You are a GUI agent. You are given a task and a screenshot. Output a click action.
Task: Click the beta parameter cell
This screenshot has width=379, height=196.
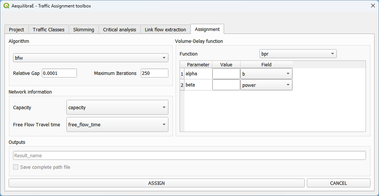(198, 85)
